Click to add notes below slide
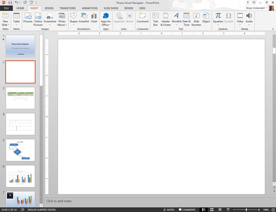 point(59,201)
